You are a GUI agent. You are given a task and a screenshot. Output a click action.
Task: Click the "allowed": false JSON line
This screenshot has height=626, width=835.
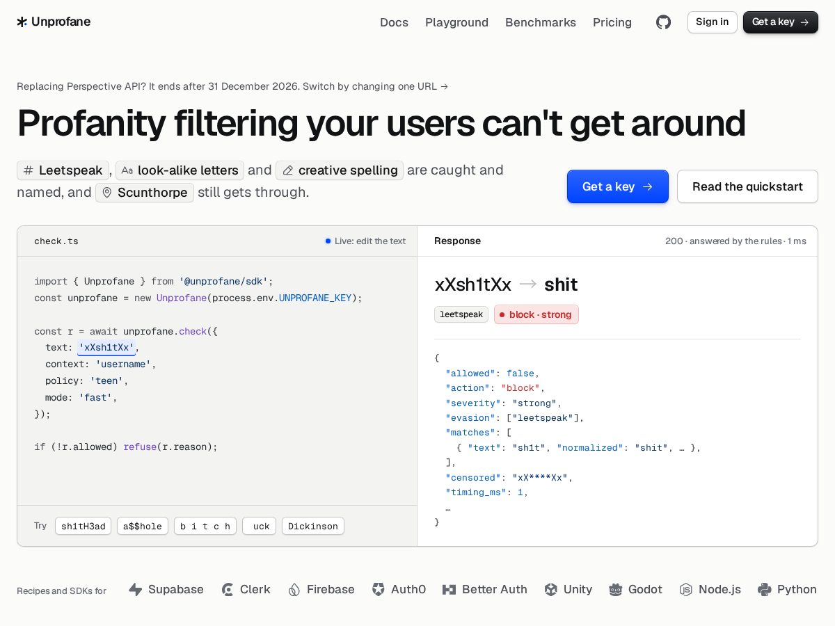(x=493, y=374)
